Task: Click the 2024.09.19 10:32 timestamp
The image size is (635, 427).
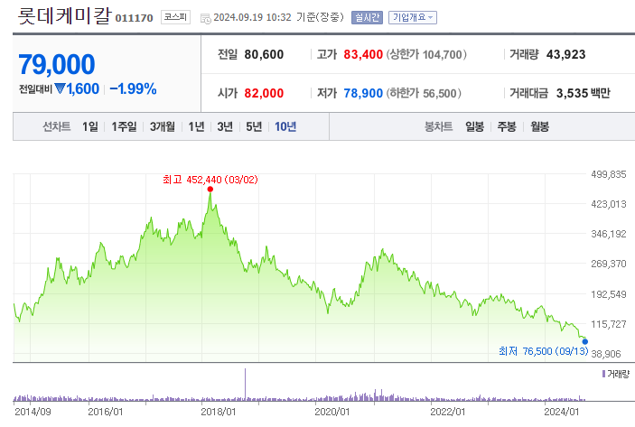Action: click(252, 17)
